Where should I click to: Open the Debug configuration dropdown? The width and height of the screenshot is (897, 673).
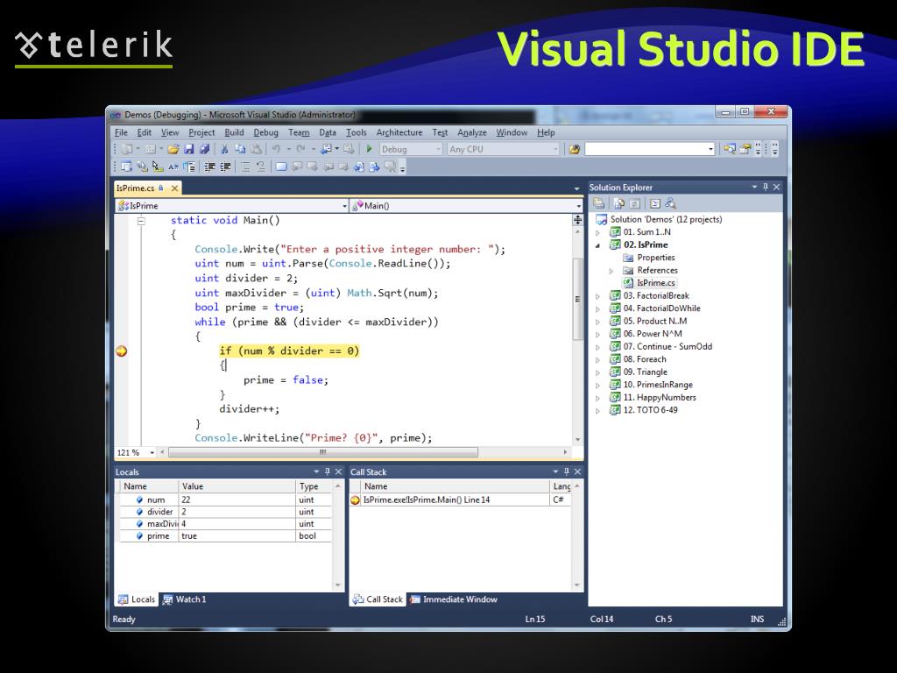click(x=439, y=149)
